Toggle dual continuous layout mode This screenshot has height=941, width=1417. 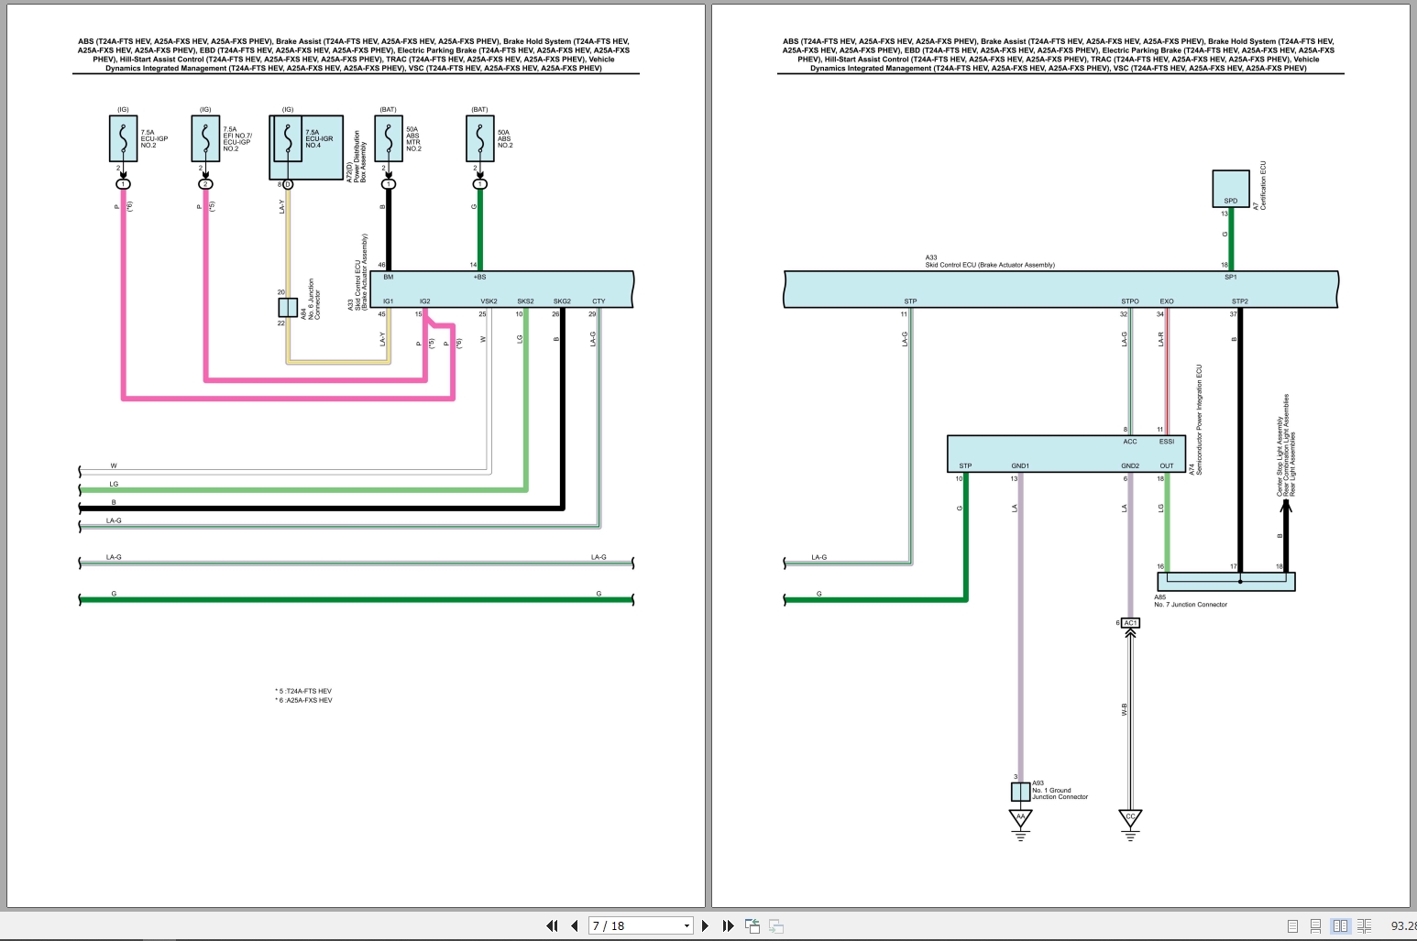pyautogui.click(x=1365, y=926)
